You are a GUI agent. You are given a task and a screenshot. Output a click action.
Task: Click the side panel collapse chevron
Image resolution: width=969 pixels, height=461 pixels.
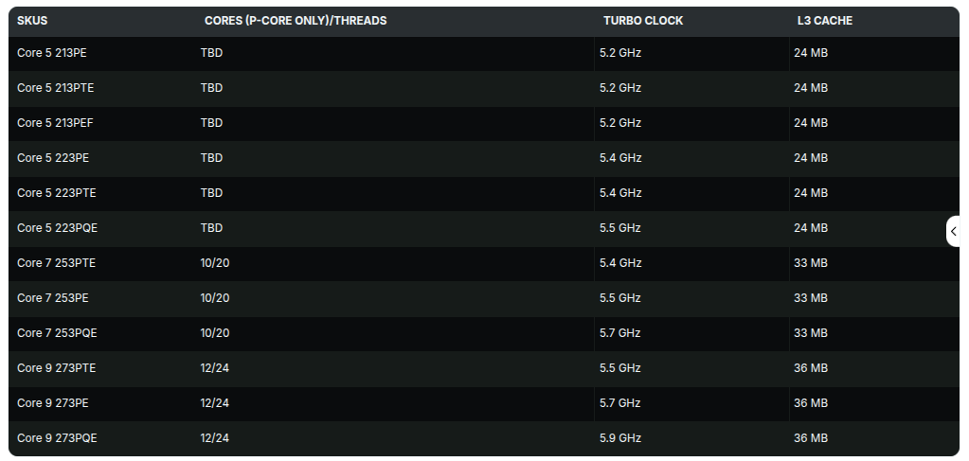(954, 231)
